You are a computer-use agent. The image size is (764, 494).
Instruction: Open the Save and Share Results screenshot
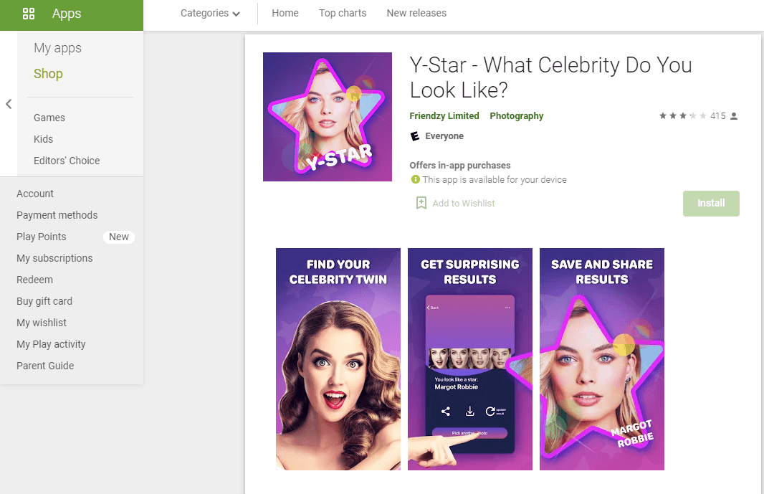click(602, 359)
